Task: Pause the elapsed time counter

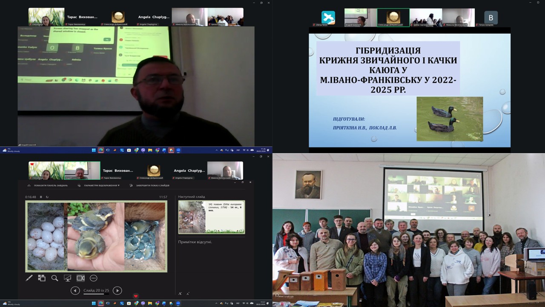Action: [x=41, y=197]
